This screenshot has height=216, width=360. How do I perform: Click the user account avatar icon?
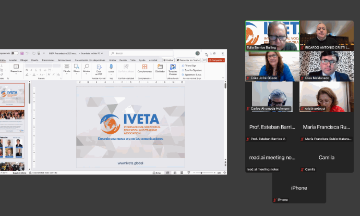tap(197, 53)
